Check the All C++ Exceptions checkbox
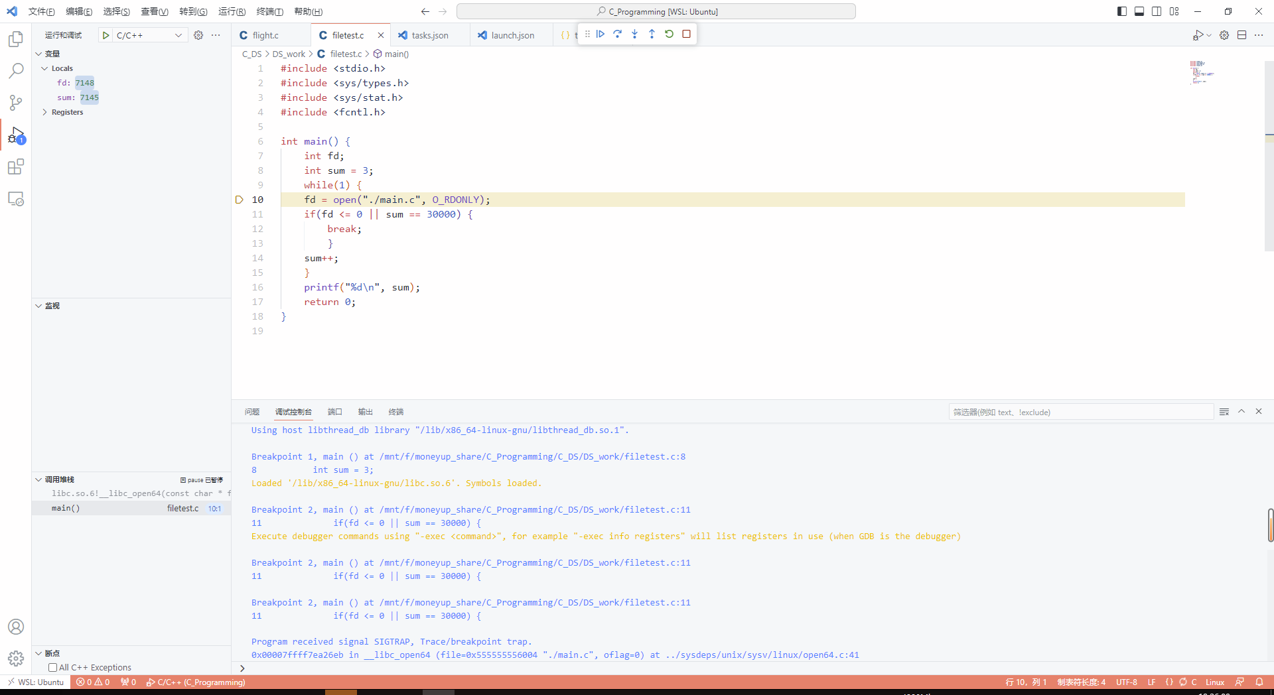Screen dimensions: 1274x695 (52, 667)
